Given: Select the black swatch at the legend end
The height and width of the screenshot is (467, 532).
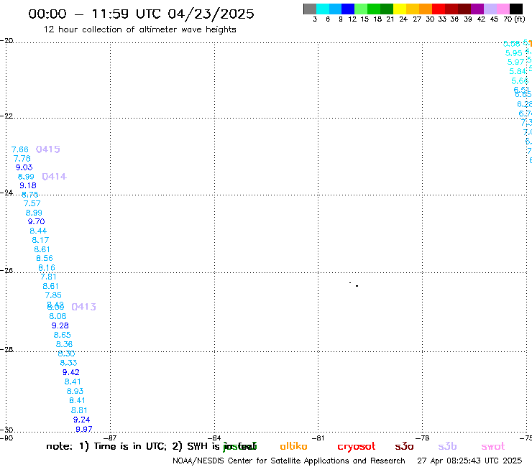Looking at the screenshot, I should (x=516, y=9).
